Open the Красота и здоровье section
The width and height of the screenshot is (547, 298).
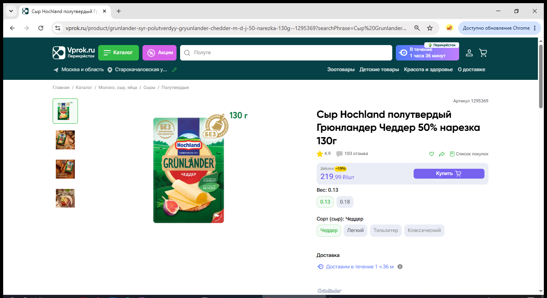(x=428, y=70)
